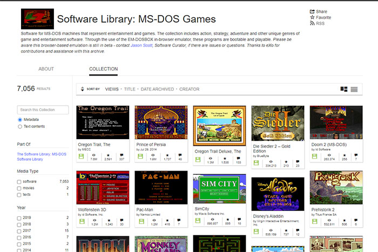Click the collection logo image beside the title
The image size is (378, 252).
[x=37, y=19]
